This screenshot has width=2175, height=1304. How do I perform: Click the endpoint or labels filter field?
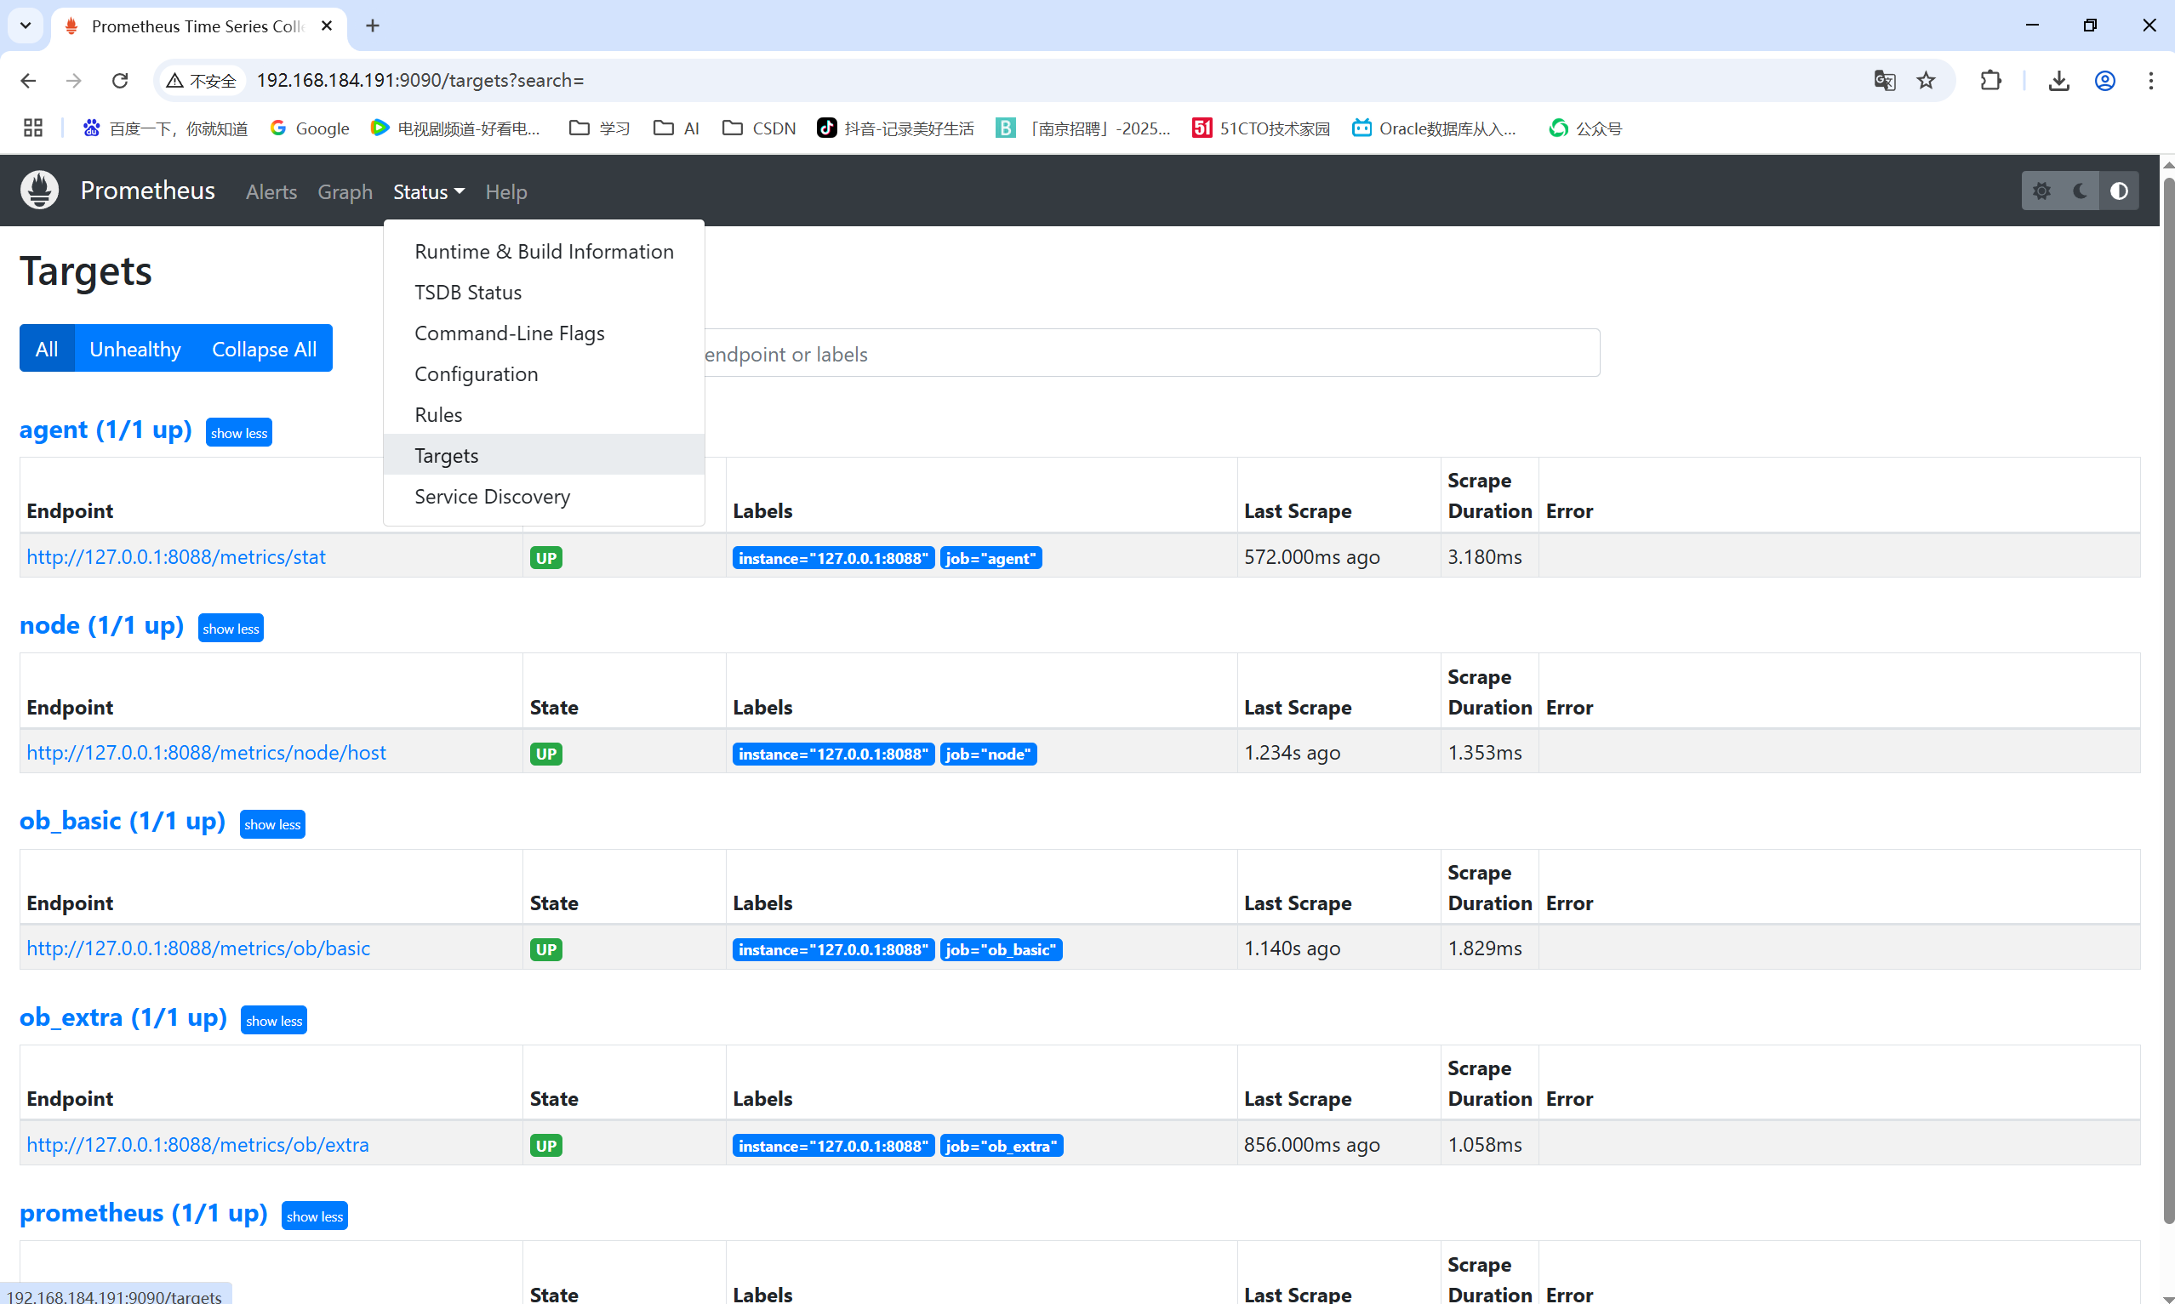coord(1151,353)
